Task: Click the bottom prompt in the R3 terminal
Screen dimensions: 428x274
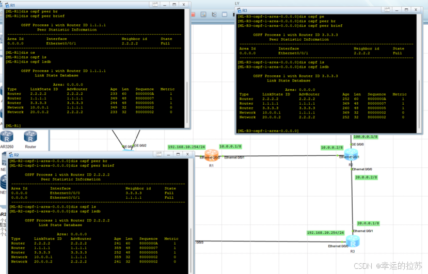Action: click(268, 131)
